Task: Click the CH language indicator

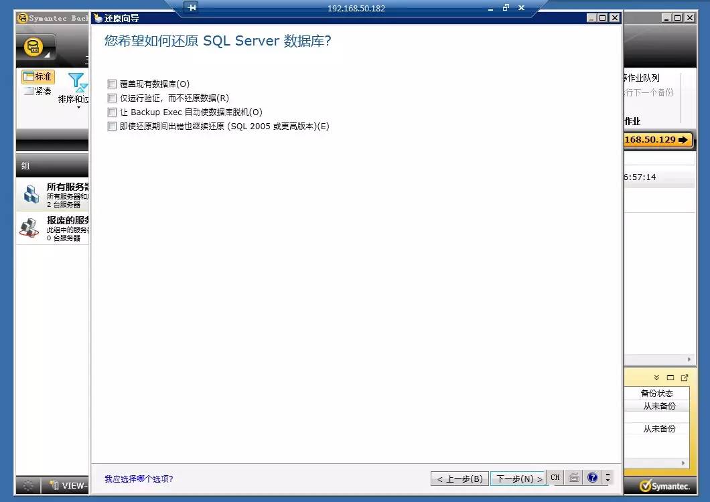Action: (555, 477)
